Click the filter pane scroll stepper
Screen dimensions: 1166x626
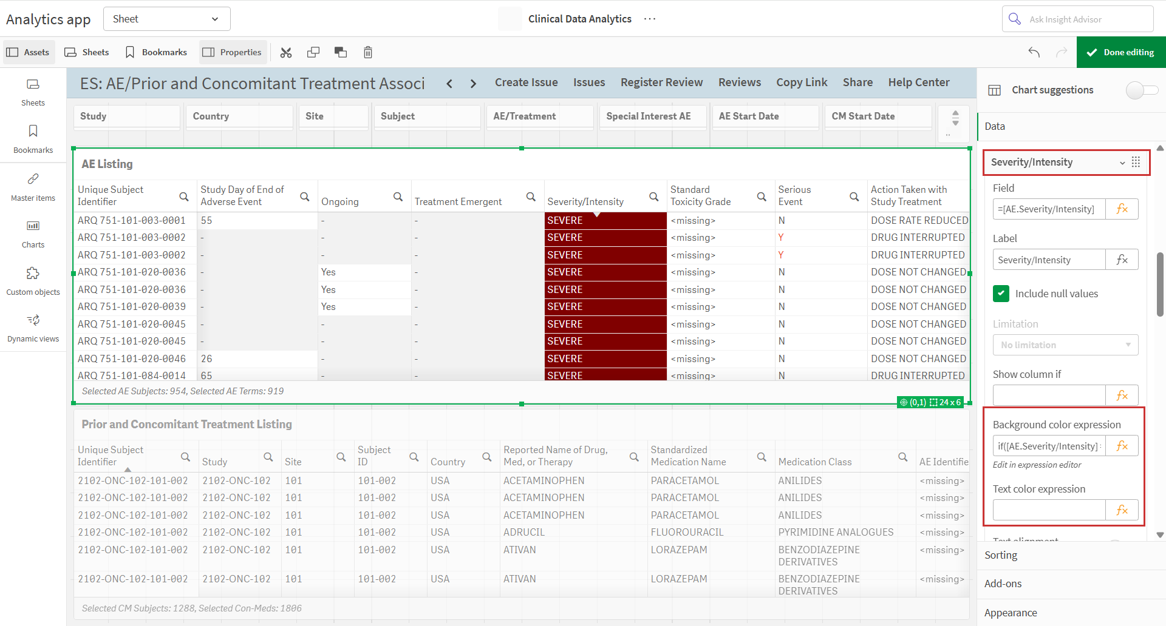(955, 118)
